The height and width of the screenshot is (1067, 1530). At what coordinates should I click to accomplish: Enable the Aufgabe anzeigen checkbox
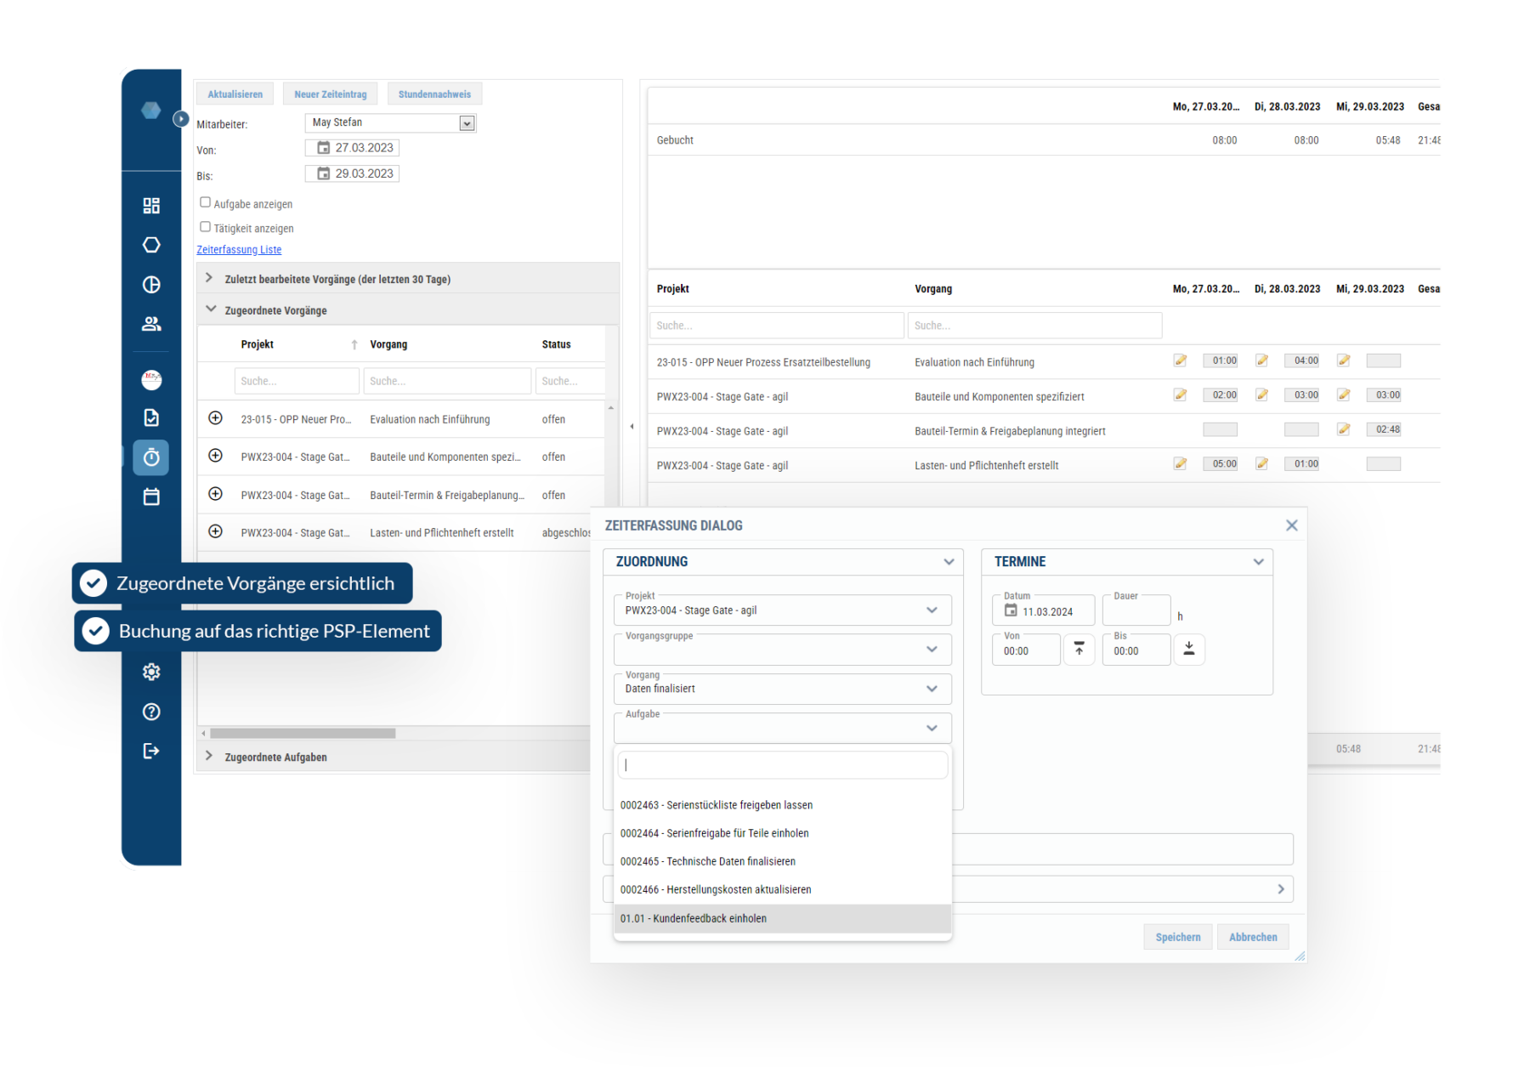(x=205, y=202)
